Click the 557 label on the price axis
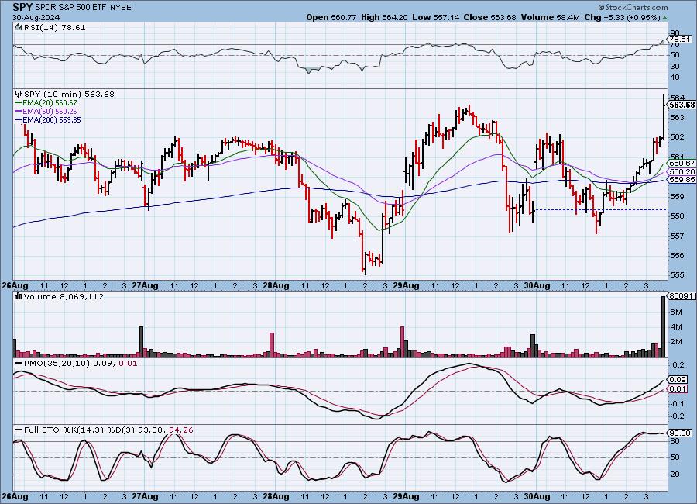The width and height of the screenshot is (697, 504). 676,236
